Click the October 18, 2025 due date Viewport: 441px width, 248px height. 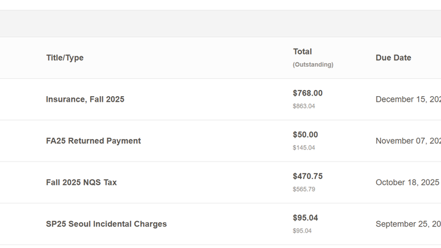tap(407, 182)
